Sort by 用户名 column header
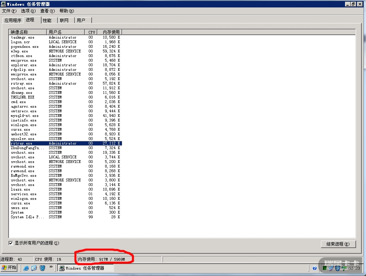 [66, 32]
